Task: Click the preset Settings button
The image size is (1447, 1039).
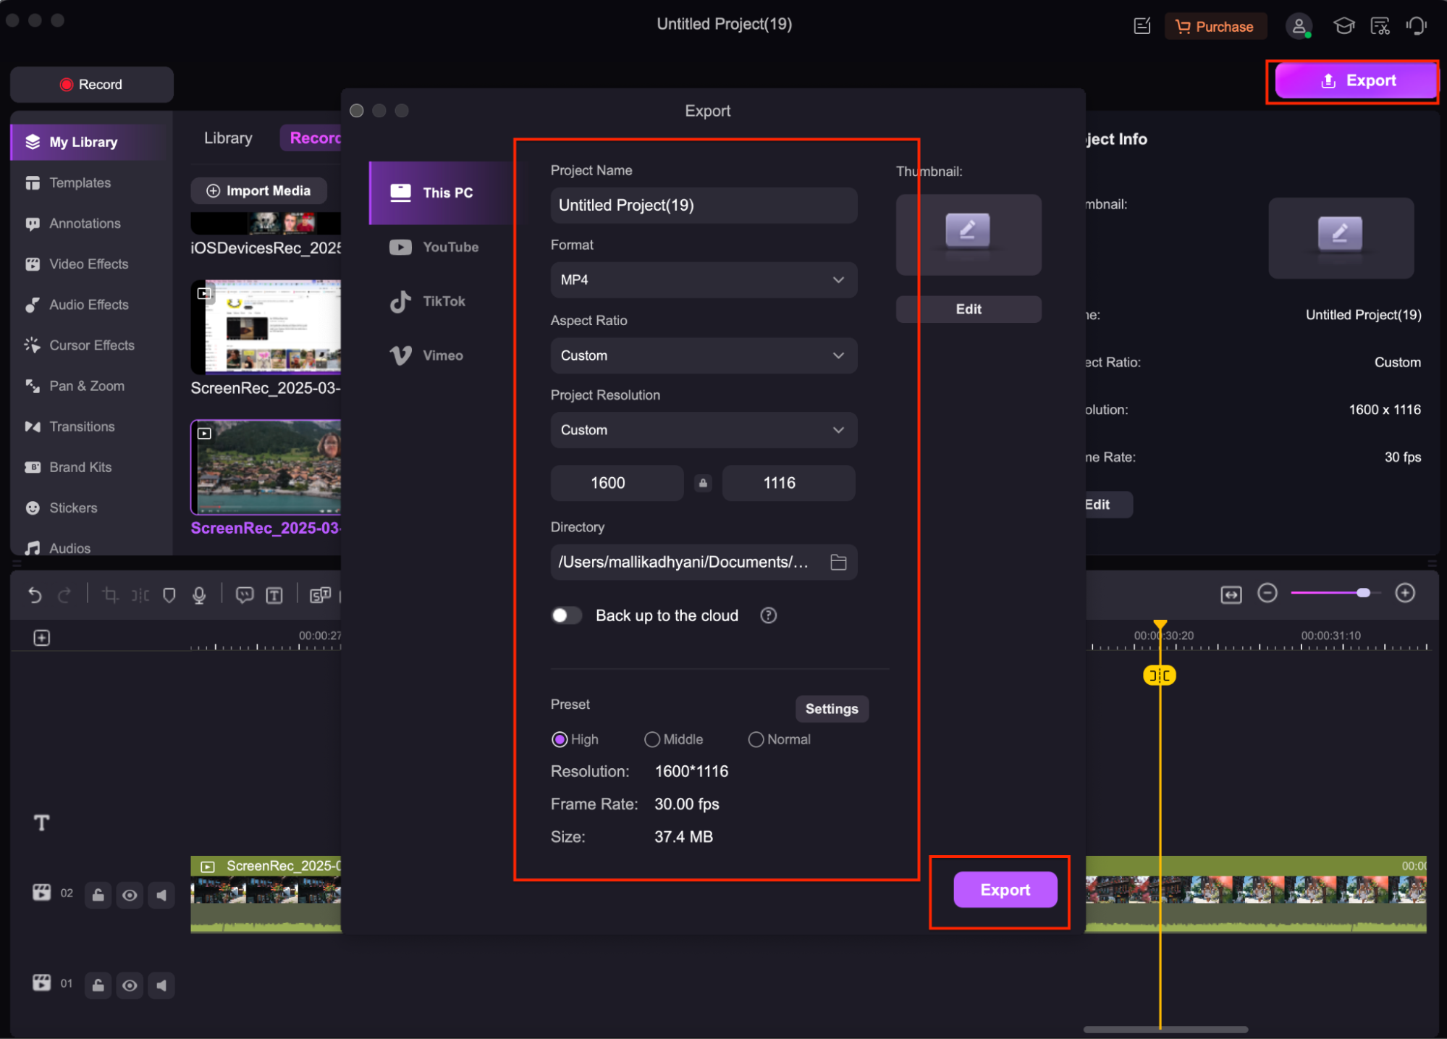Action: tap(831, 709)
